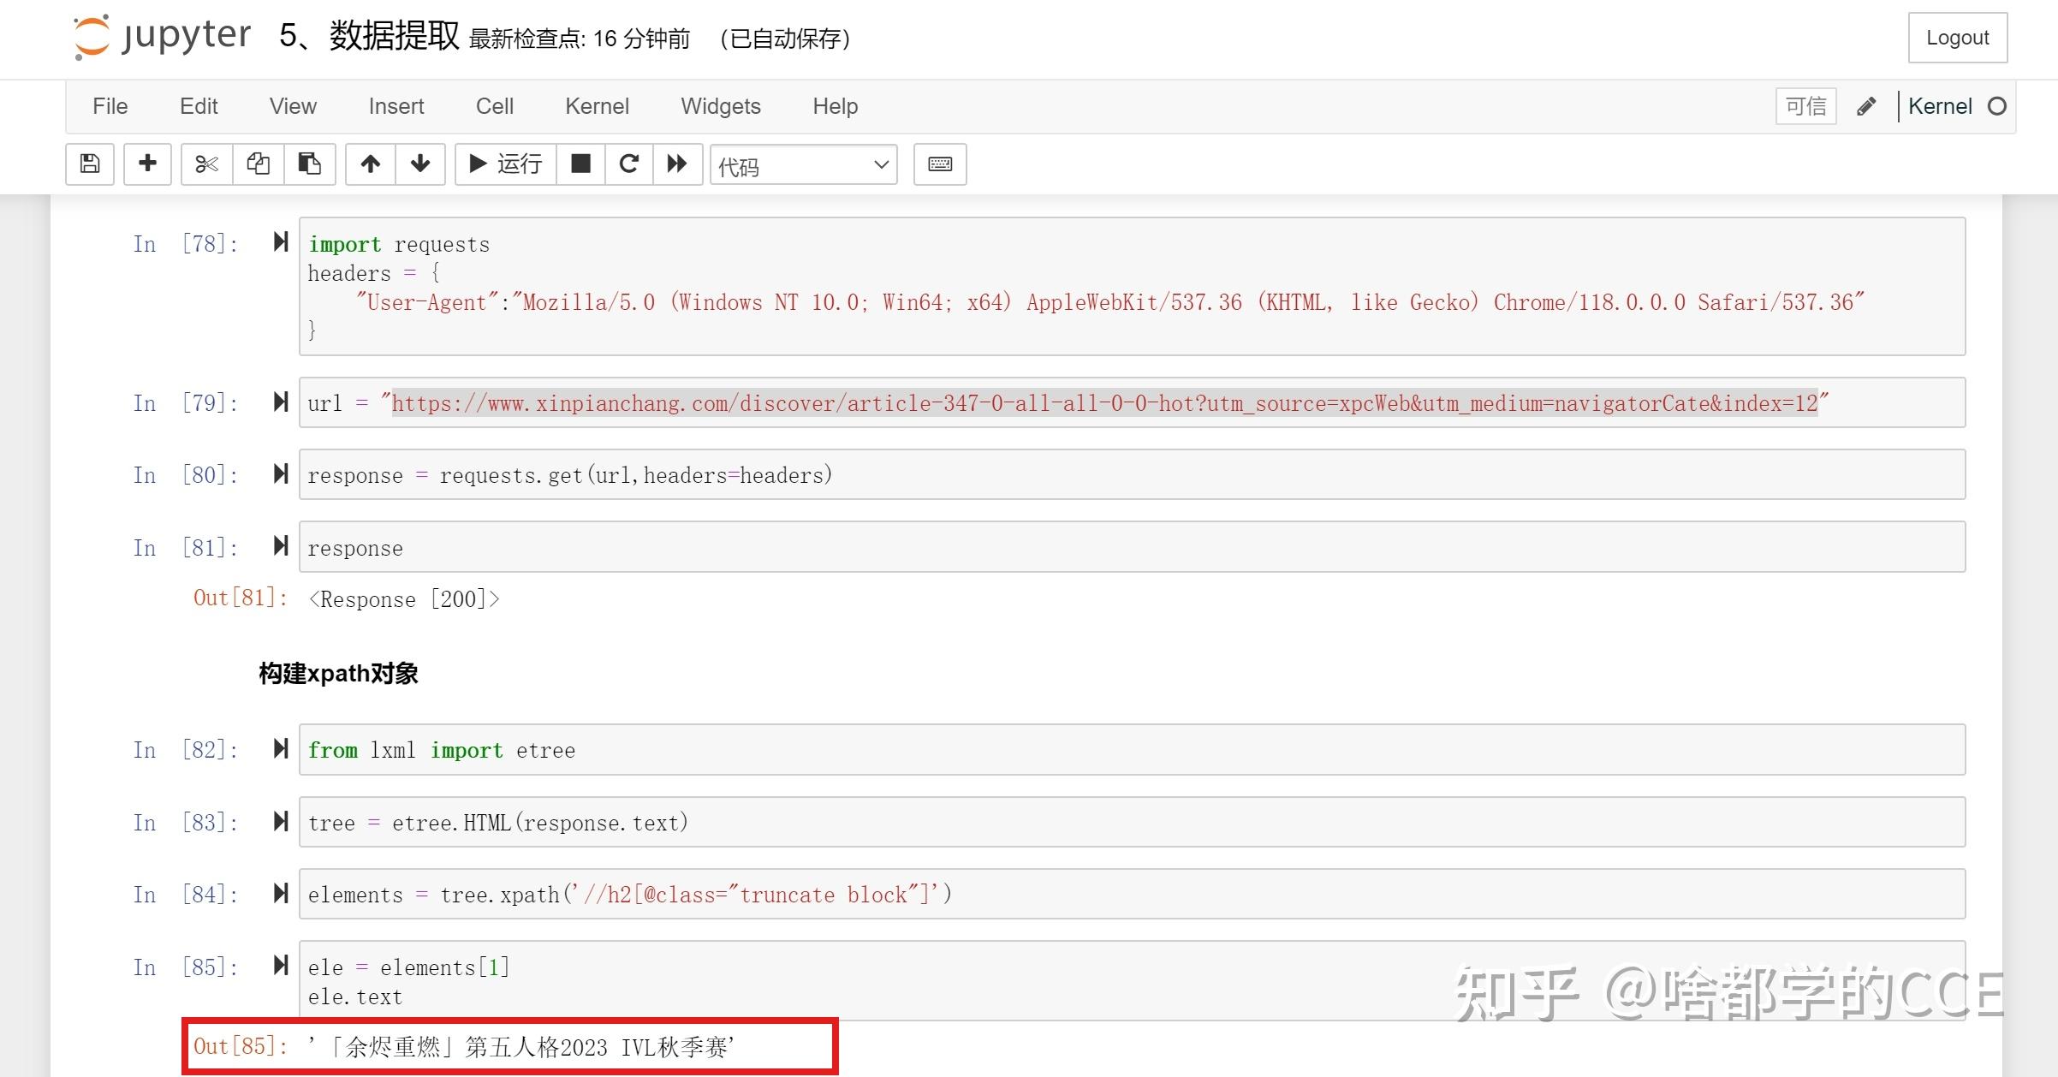Restart the kernel circular arrow icon
This screenshot has height=1077, width=2058.
(x=629, y=164)
